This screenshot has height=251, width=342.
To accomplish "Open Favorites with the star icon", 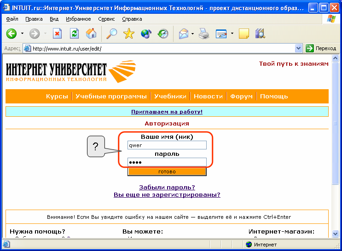I will pyautogui.click(x=129, y=34).
